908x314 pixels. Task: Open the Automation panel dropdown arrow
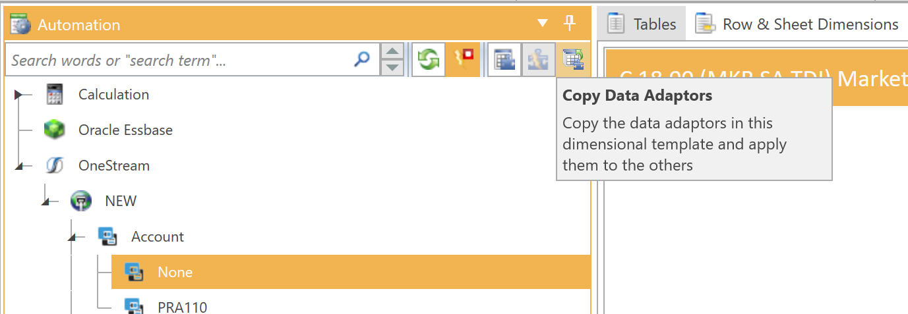(543, 24)
